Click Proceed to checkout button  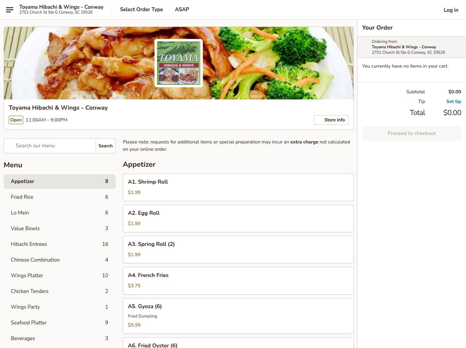[x=412, y=133]
